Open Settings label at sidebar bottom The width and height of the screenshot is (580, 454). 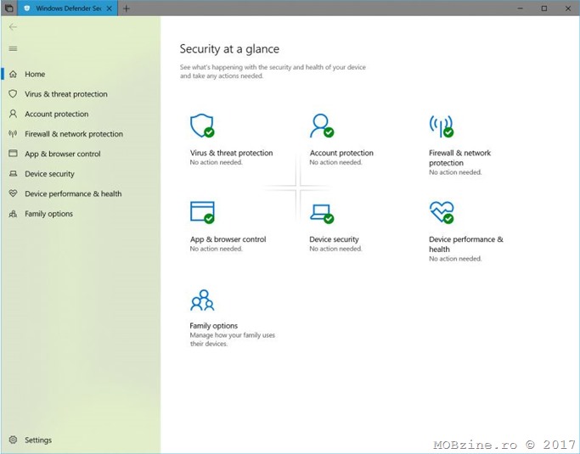tap(38, 440)
